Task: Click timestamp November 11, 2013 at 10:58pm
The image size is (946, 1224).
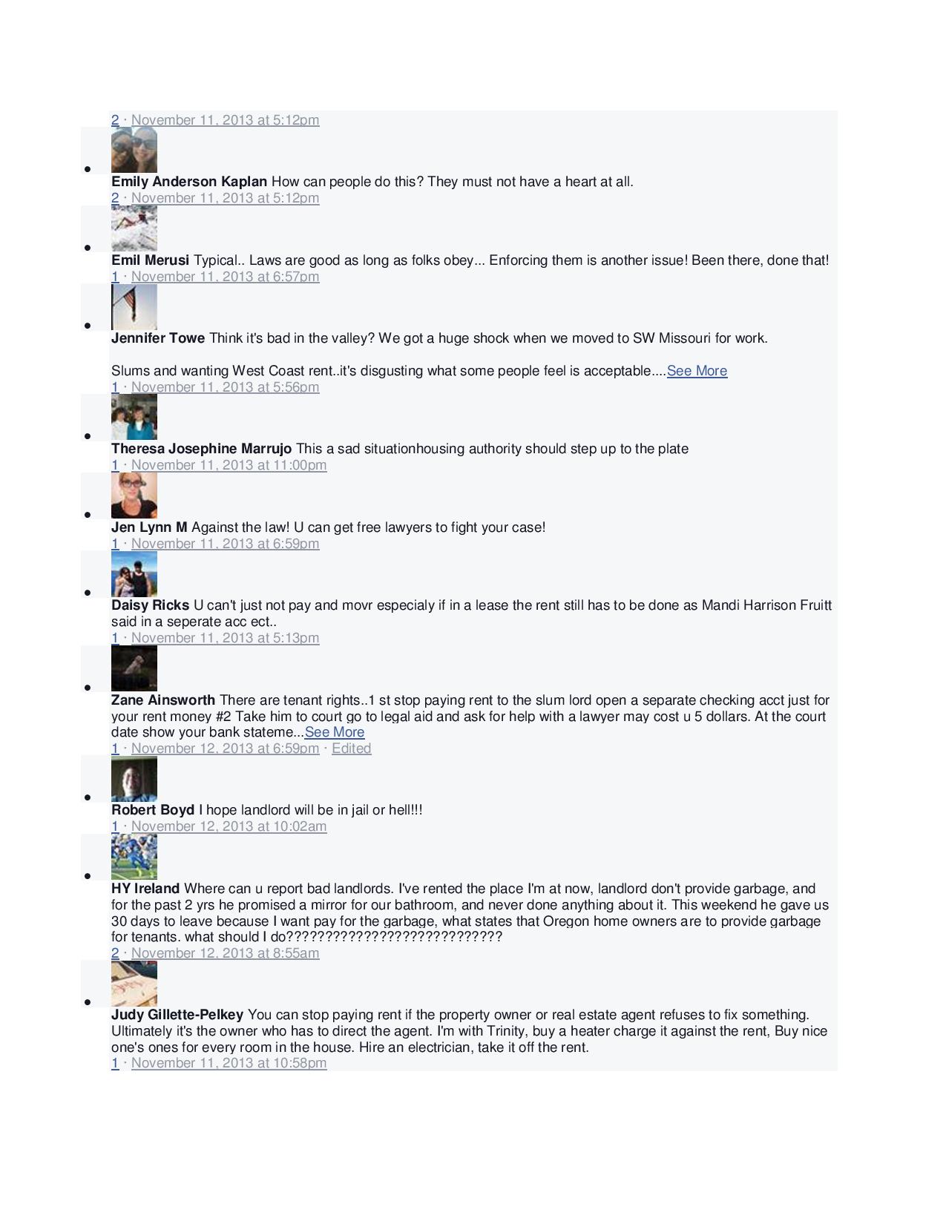Action: click(x=229, y=1063)
